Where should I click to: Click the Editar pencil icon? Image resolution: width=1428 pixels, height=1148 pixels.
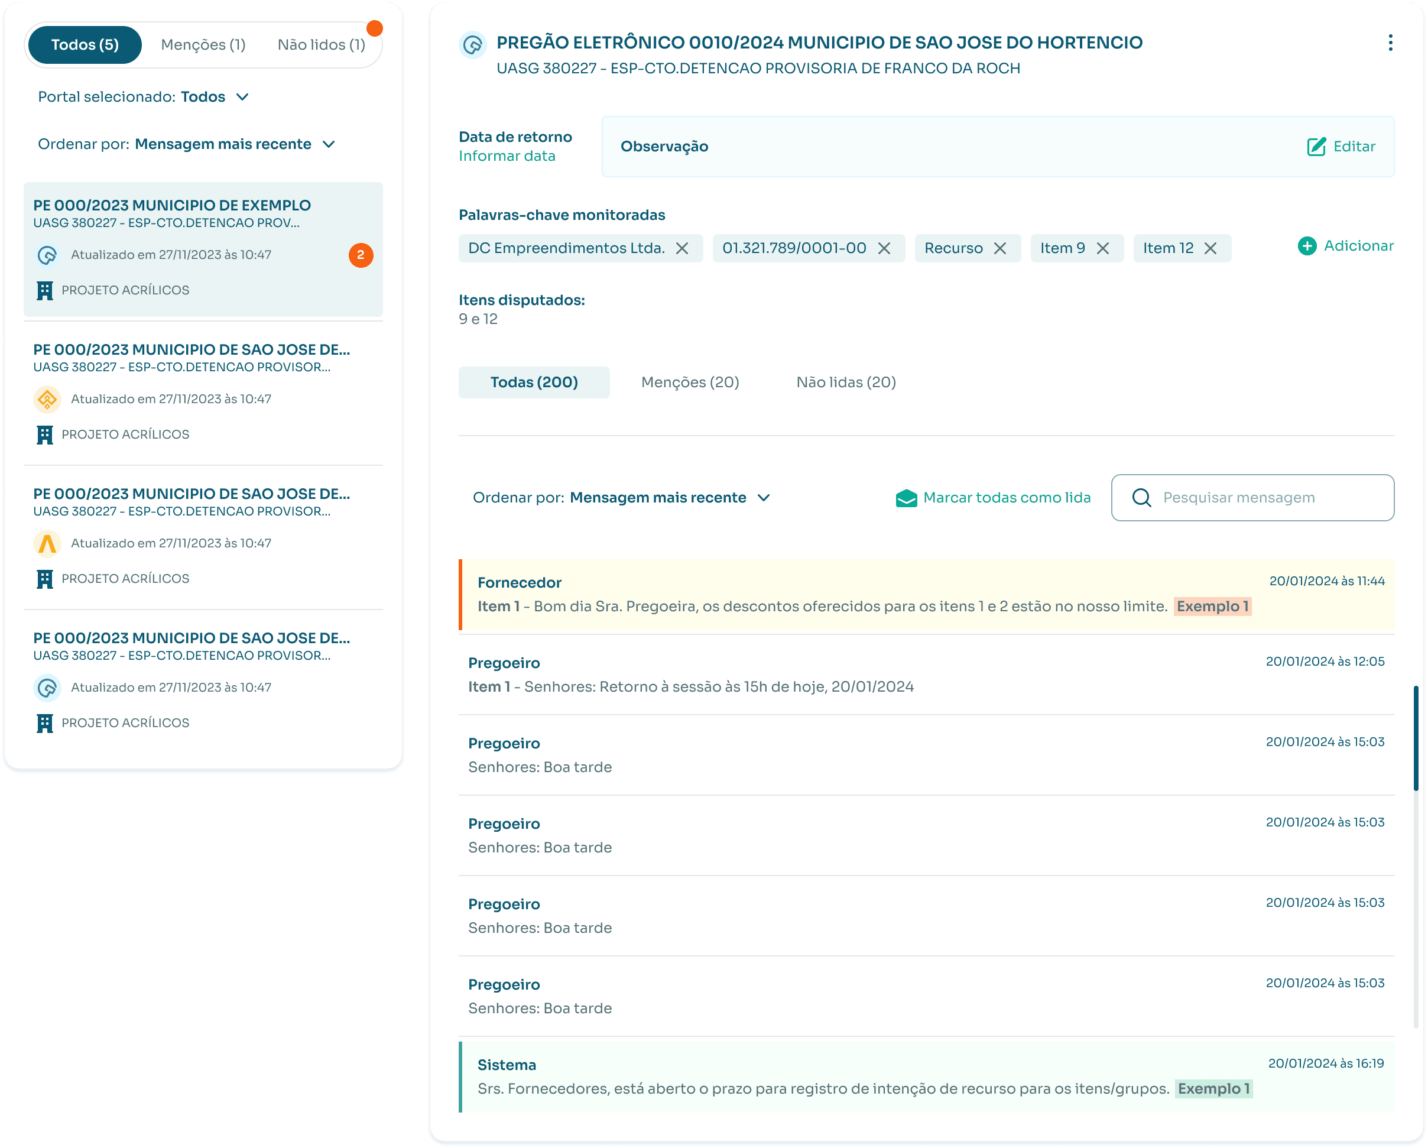pos(1316,147)
